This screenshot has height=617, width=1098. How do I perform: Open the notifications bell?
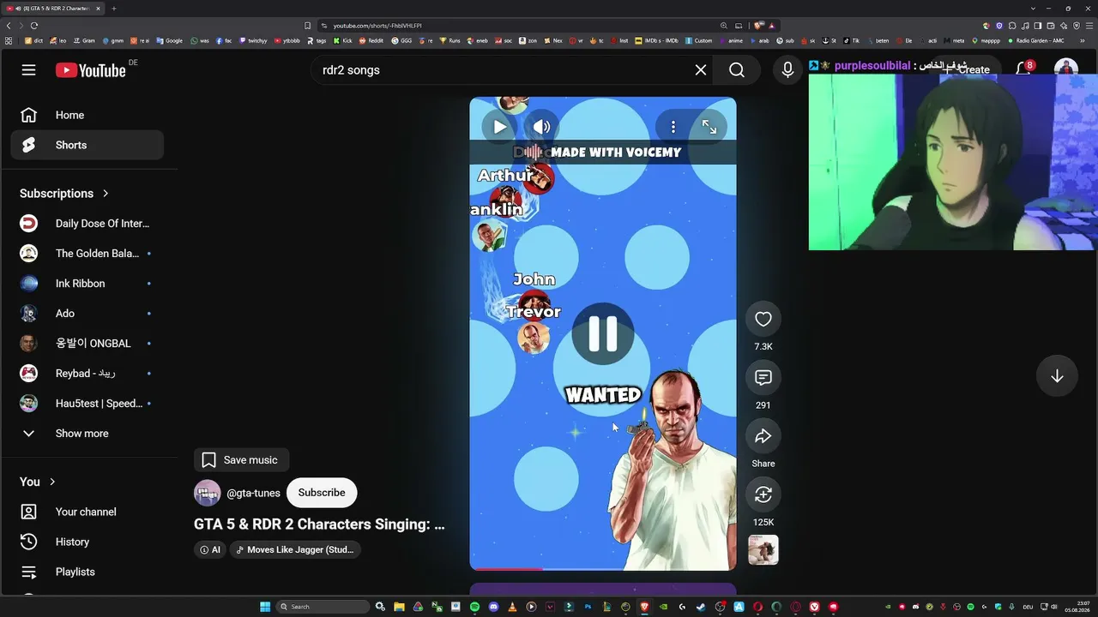coord(1023,69)
